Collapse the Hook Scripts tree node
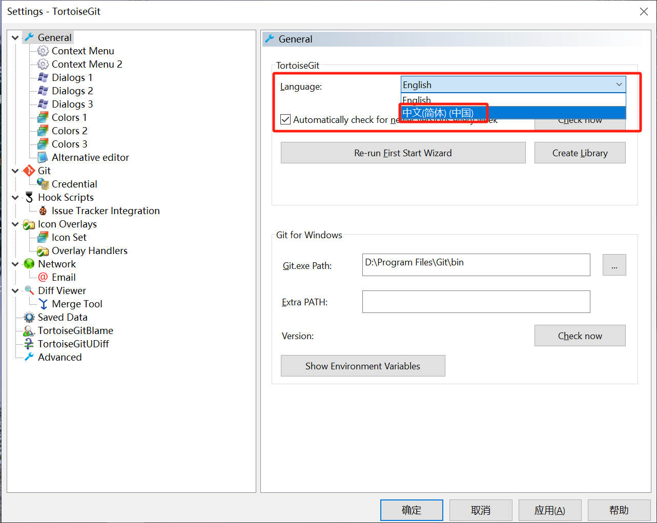Viewport: 657px width, 523px height. [x=15, y=197]
